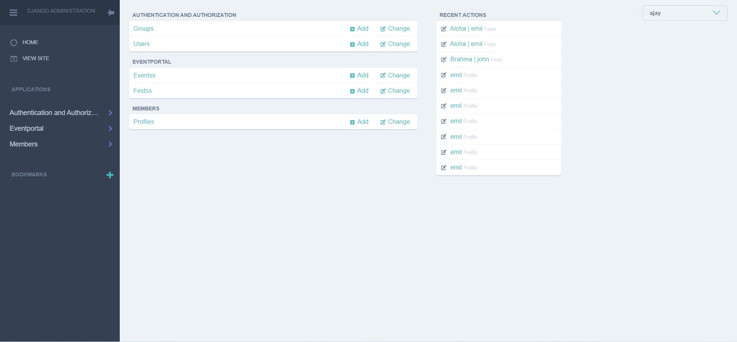This screenshot has height=342, width=737.
Task: Toggle the sidebar pin icon
Action: click(x=111, y=13)
